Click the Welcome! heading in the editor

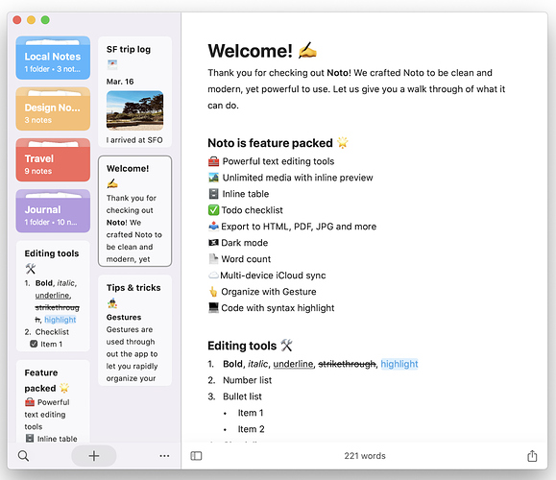[250, 51]
